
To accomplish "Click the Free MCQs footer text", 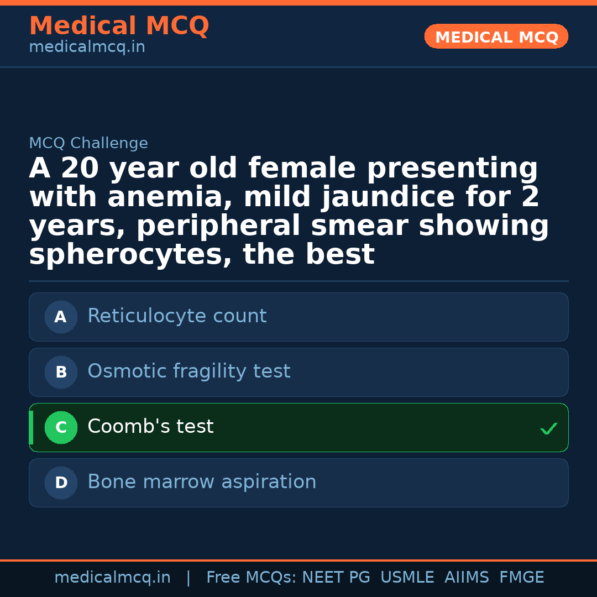I will point(251,578).
